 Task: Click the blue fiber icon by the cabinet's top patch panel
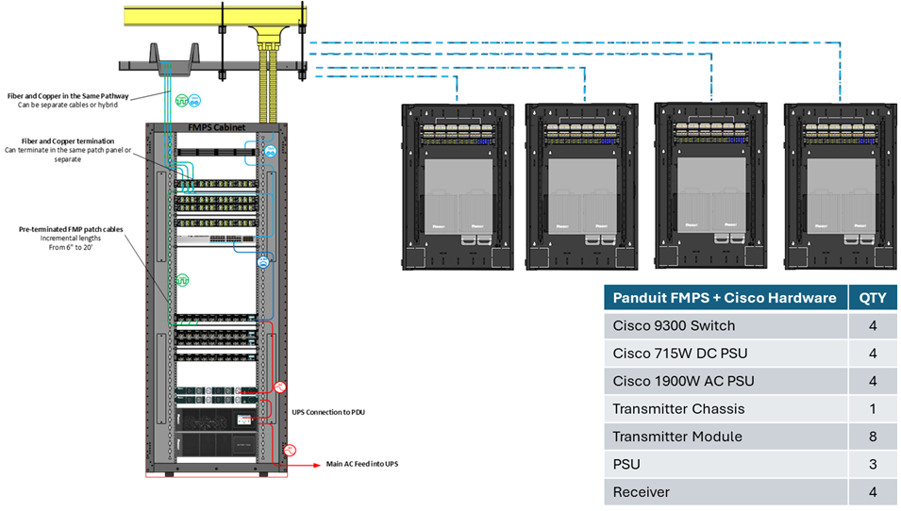click(x=270, y=151)
